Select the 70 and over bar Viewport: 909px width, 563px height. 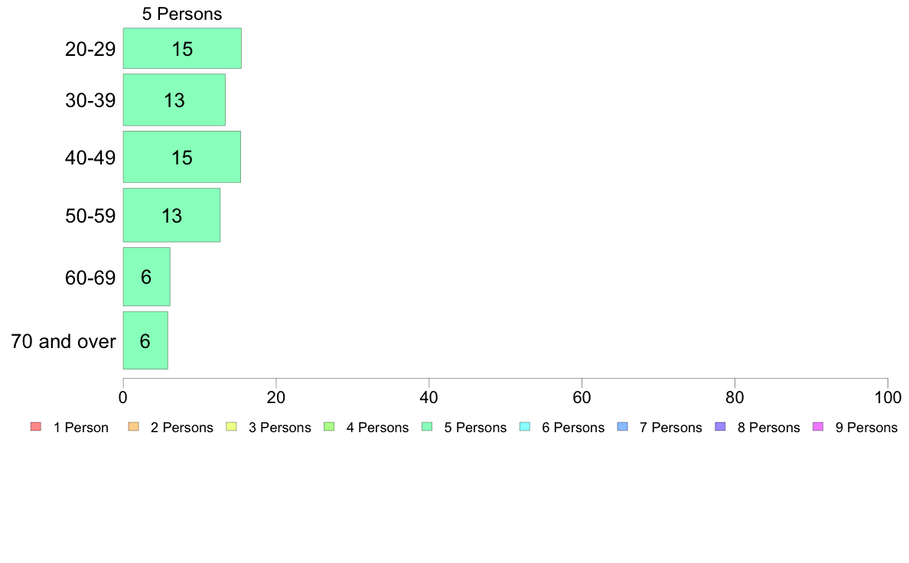coord(145,340)
